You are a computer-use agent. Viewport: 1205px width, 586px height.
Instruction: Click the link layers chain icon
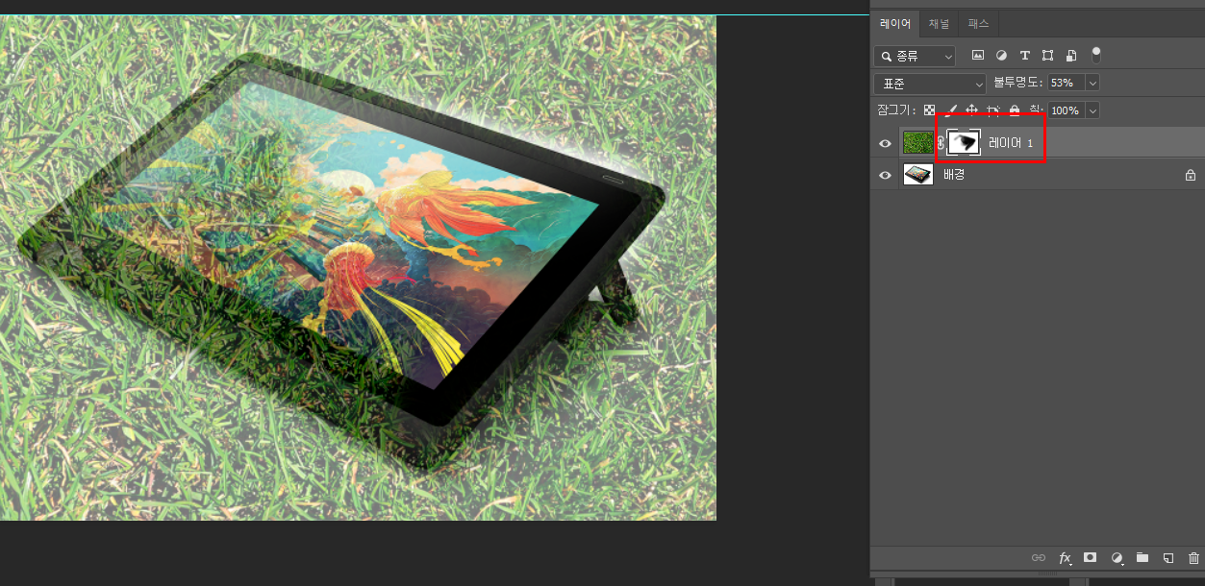1038,557
